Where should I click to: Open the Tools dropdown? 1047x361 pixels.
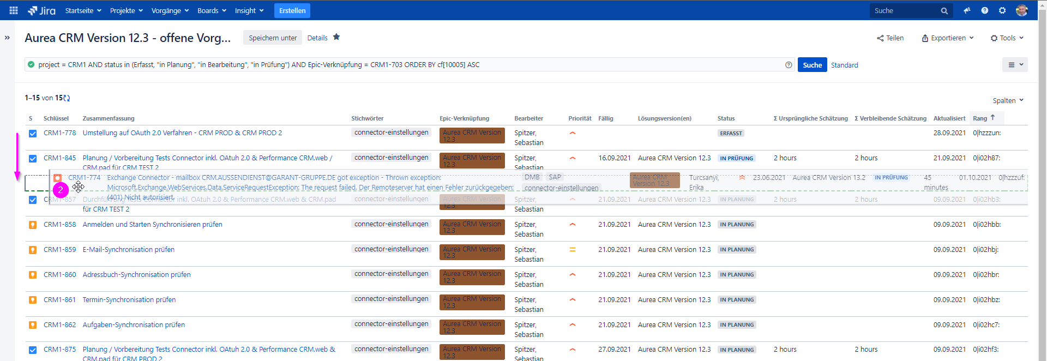[1007, 38]
